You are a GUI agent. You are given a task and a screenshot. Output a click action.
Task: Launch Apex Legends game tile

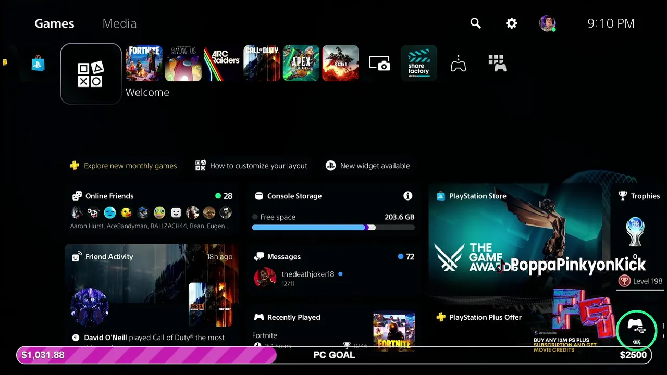(301, 63)
